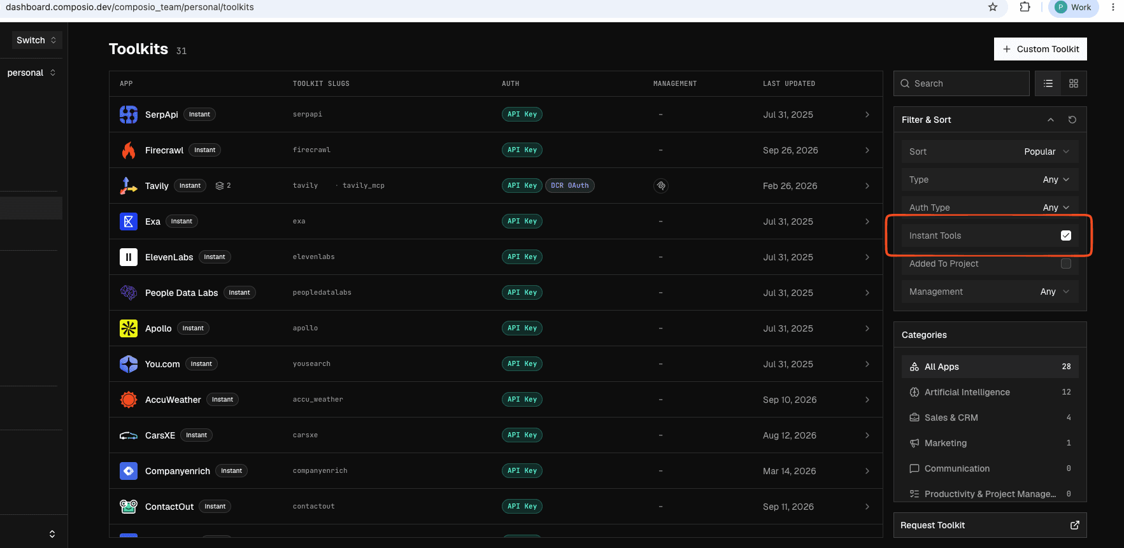Screen dimensions: 1124x548
Task: Open the Sort dropdown set to Popular
Action: point(990,151)
